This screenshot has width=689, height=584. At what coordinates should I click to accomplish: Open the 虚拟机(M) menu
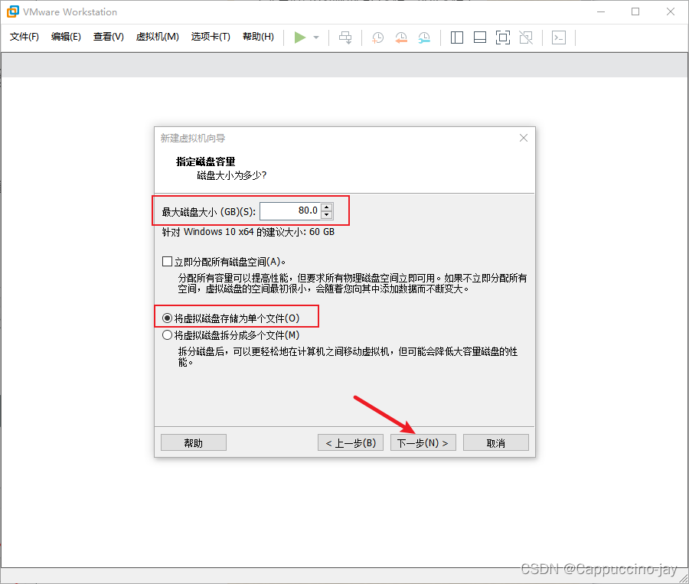click(157, 34)
